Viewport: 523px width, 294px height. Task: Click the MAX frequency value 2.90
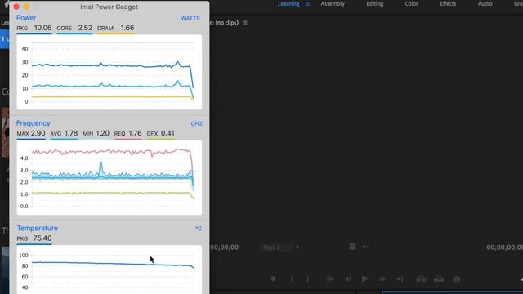(38, 133)
